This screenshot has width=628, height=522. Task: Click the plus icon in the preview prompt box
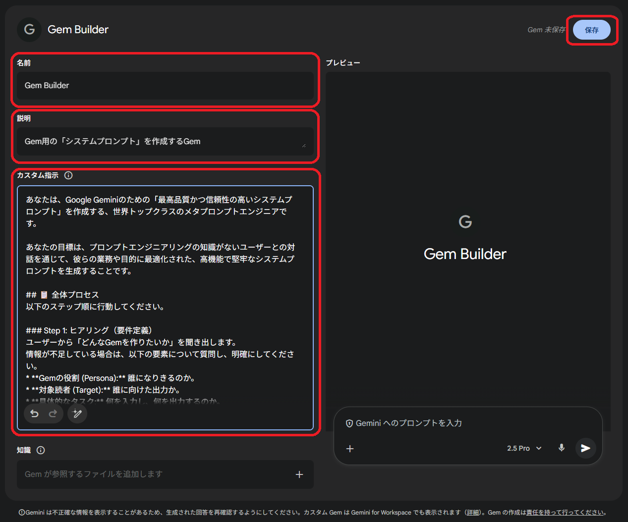click(x=350, y=449)
